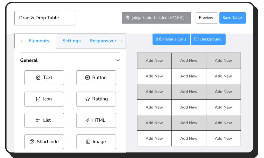This screenshot has height=158, width=264.
Task: Copy the ninja_table_builder id="169" shortcode
Action: (156, 18)
